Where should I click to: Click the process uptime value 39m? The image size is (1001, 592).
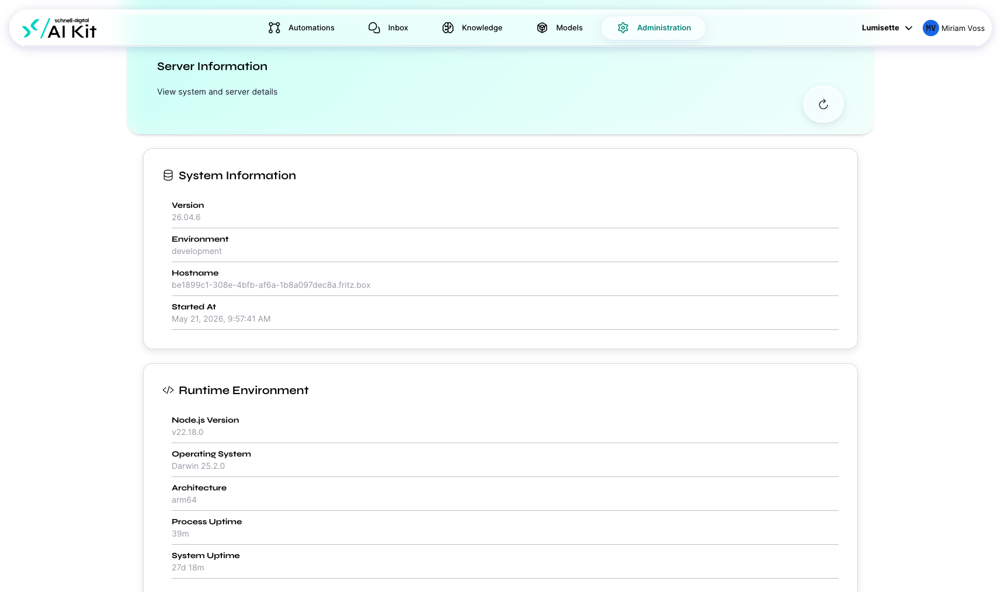point(180,534)
